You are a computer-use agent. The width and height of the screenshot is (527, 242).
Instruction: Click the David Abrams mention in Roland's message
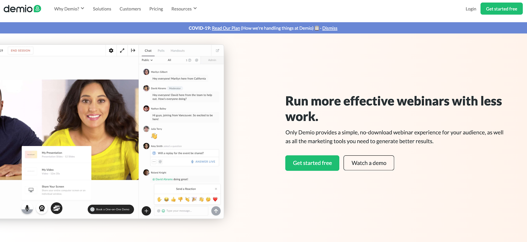point(163,179)
